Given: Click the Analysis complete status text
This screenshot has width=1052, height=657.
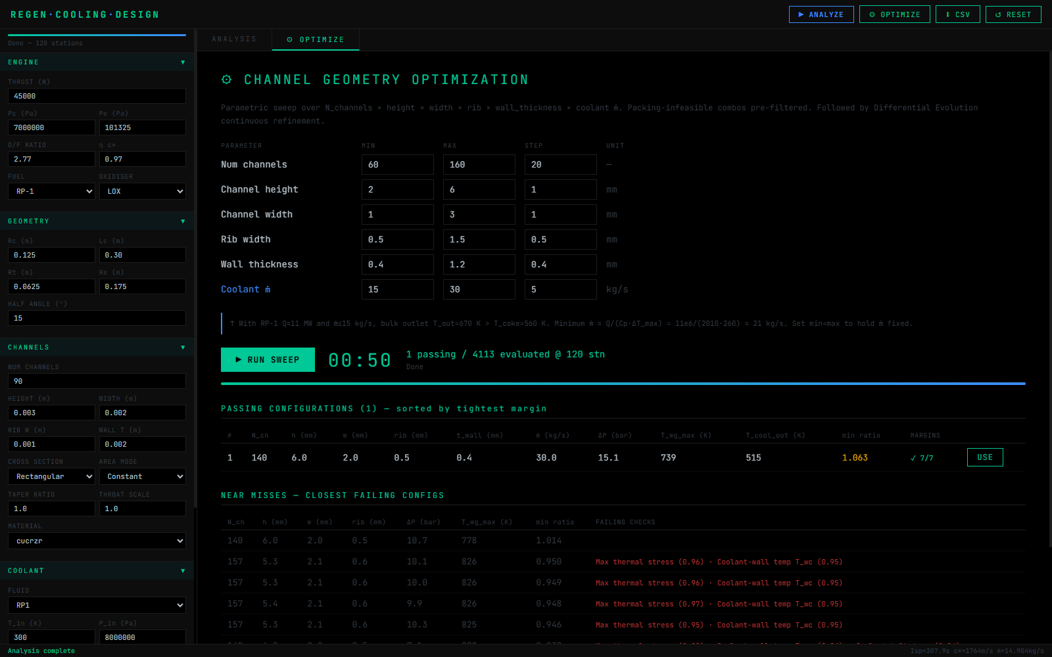Looking at the screenshot, I should (x=41, y=651).
